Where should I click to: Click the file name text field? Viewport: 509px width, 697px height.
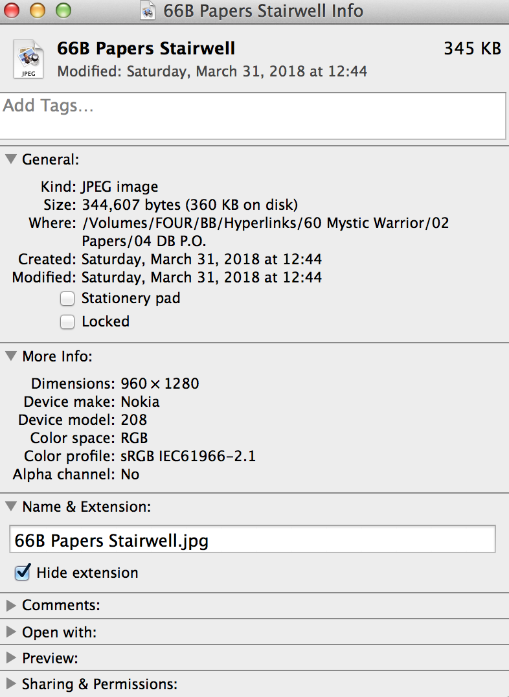click(253, 539)
